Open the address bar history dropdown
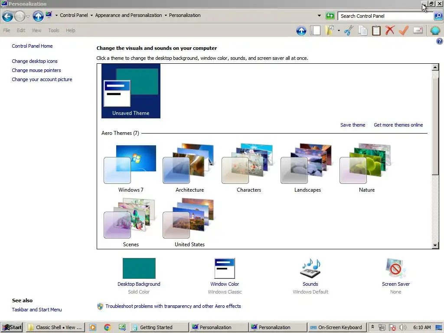Image resolution: width=444 pixels, height=333 pixels. click(319, 16)
